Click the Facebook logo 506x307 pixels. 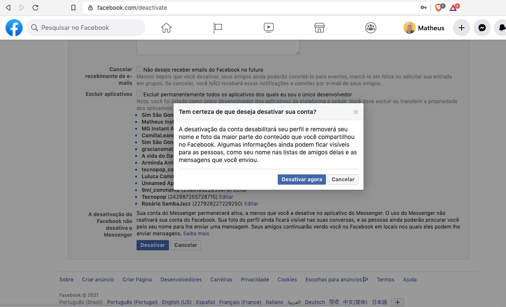coord(14,28)
